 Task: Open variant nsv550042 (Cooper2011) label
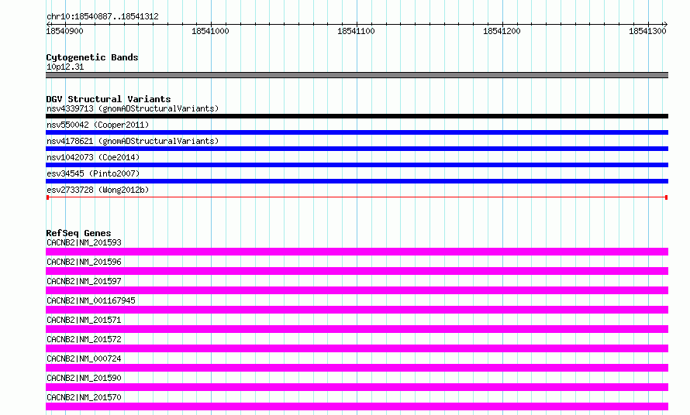[98, 125]
